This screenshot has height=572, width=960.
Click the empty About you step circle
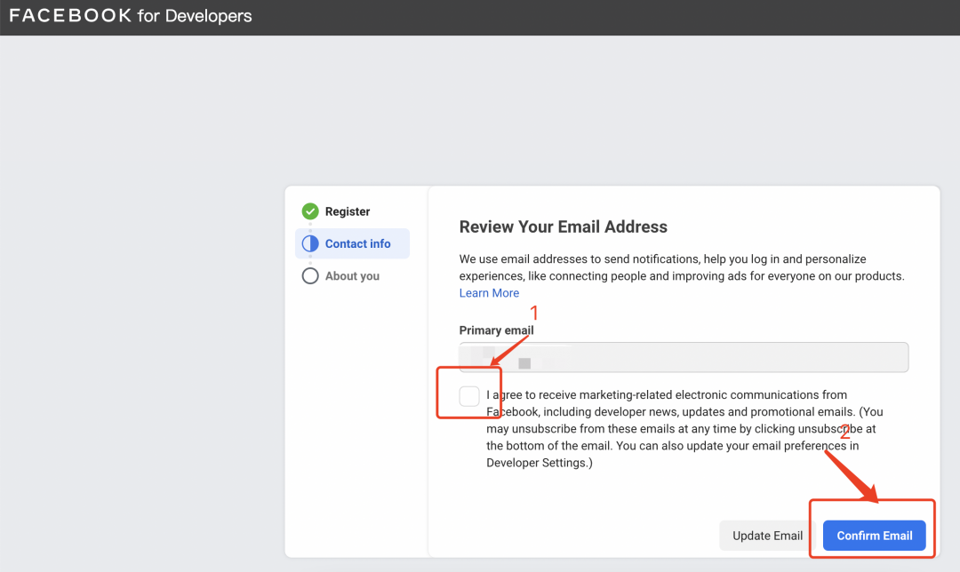point(310,276)
